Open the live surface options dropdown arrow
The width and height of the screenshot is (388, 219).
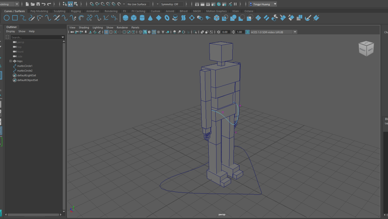(x=124, y=4)
